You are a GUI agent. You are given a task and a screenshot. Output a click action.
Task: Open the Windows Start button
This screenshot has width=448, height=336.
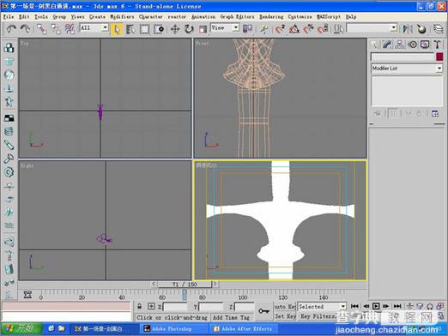(21, 328)
